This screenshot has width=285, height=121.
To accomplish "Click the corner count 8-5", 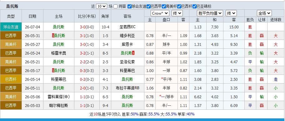I will 105,53.
